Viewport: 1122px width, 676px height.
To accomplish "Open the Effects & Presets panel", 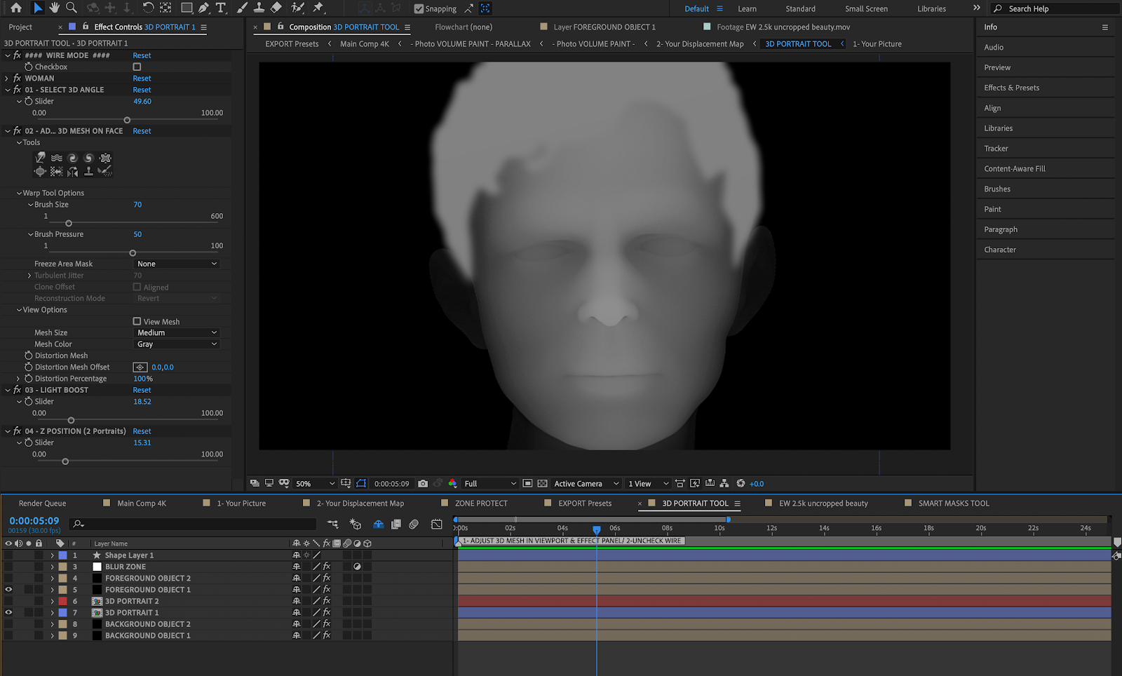I will click(x=1011, y=88).
